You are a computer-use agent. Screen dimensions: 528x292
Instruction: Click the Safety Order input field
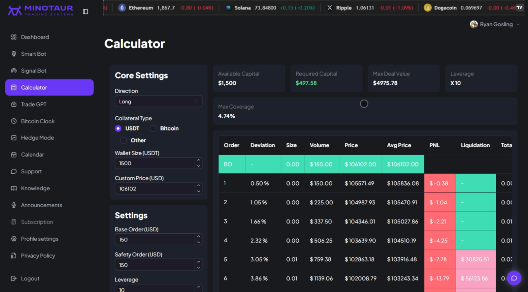pyautogui.click(x=158, y=265)
